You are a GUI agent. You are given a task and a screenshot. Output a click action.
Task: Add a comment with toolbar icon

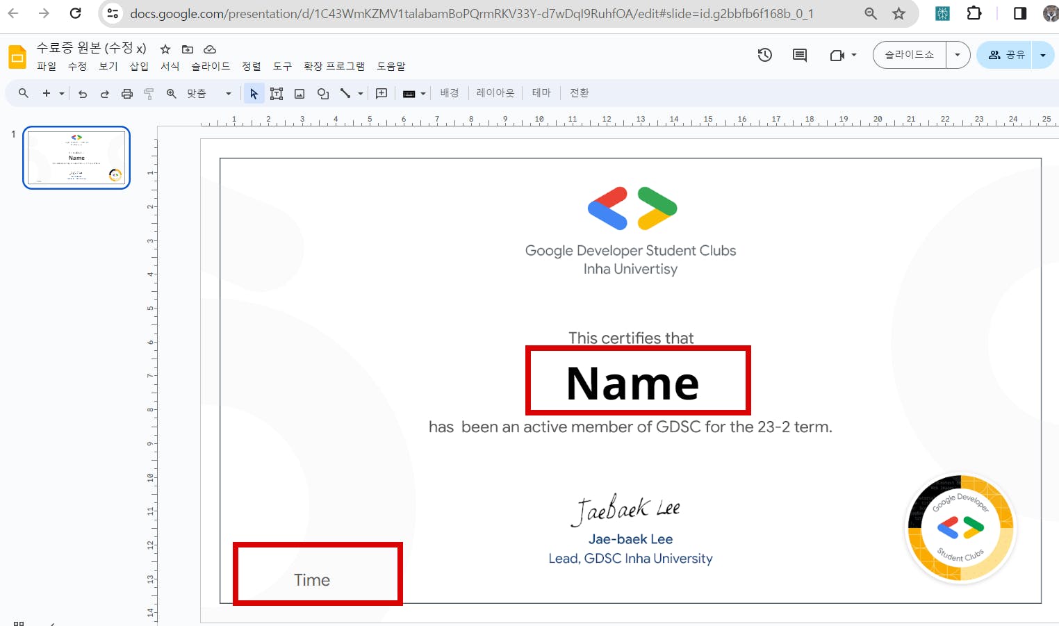click(381, 94)
